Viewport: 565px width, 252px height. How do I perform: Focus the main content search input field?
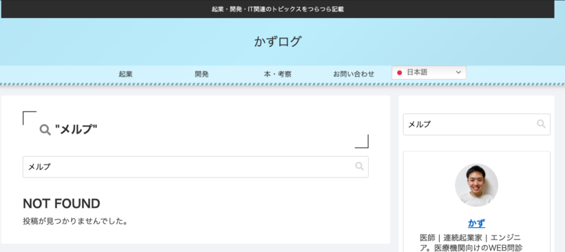[195, 167]
